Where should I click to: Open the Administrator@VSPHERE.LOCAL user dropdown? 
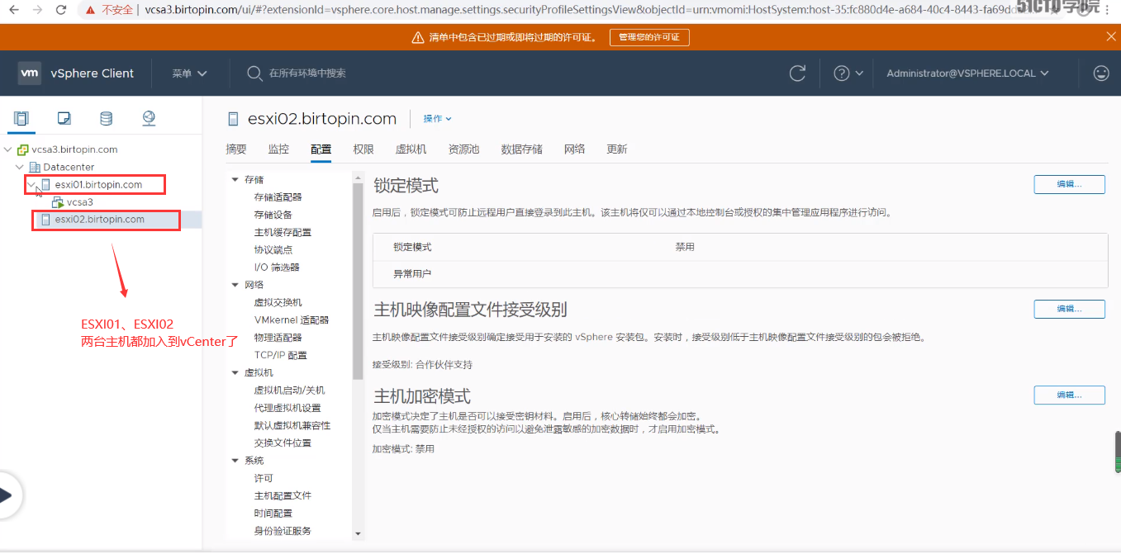point(967,73)
